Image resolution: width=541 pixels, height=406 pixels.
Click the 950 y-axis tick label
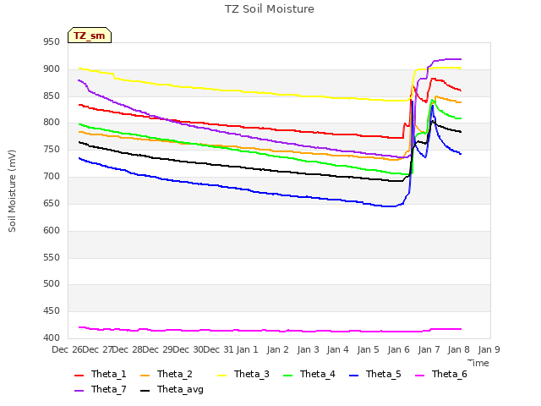[x=52, y=42]
